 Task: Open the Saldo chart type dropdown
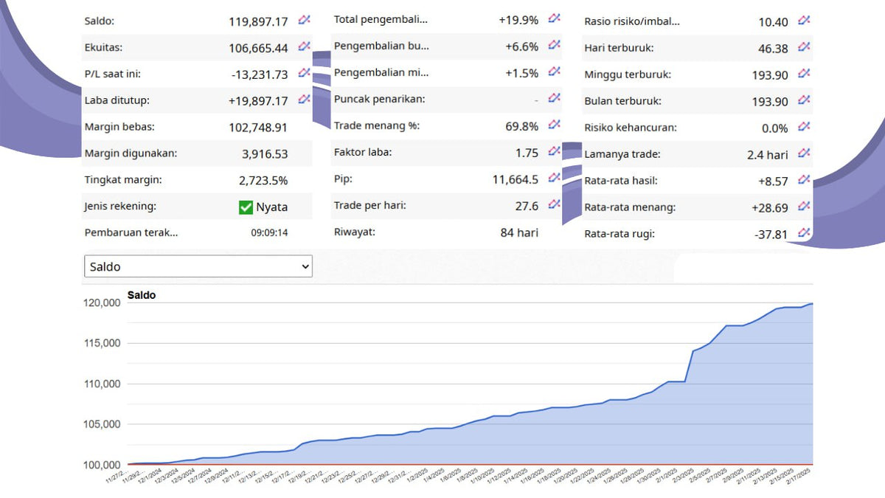pos(198,266)
